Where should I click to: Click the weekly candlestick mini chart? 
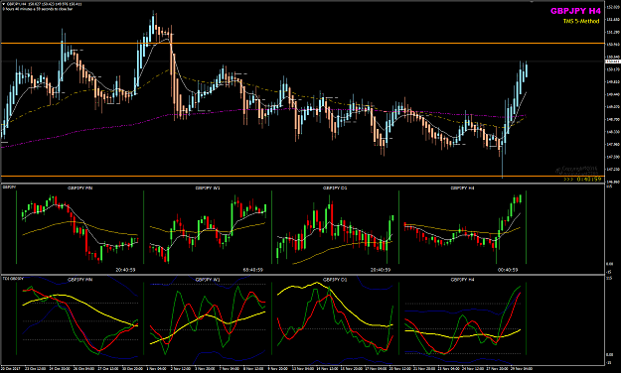pyautogui.click(x=207, y=228)
